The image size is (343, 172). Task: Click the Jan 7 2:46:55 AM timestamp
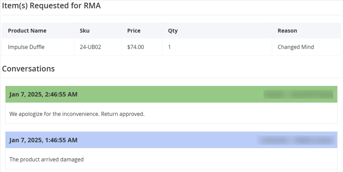tap(43, 94)
